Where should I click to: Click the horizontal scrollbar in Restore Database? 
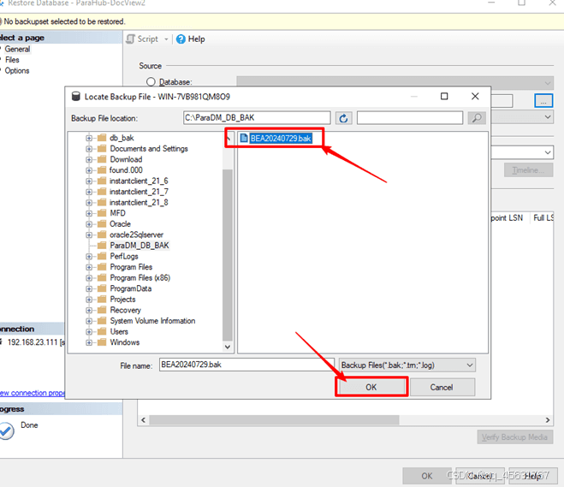click(x=274, y=420)
